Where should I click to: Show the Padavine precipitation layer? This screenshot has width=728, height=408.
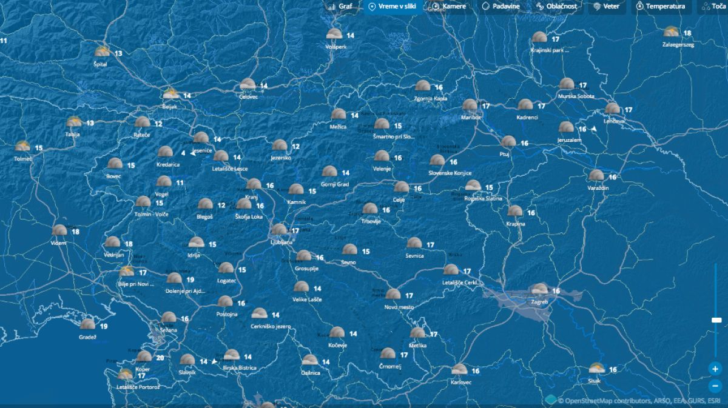[500, 7]
